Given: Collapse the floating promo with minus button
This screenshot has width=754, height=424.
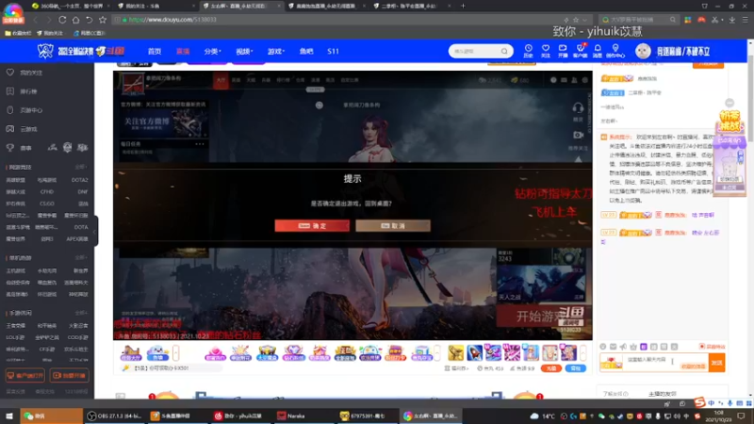Looking at the screenshot, I should coord(729,103).
